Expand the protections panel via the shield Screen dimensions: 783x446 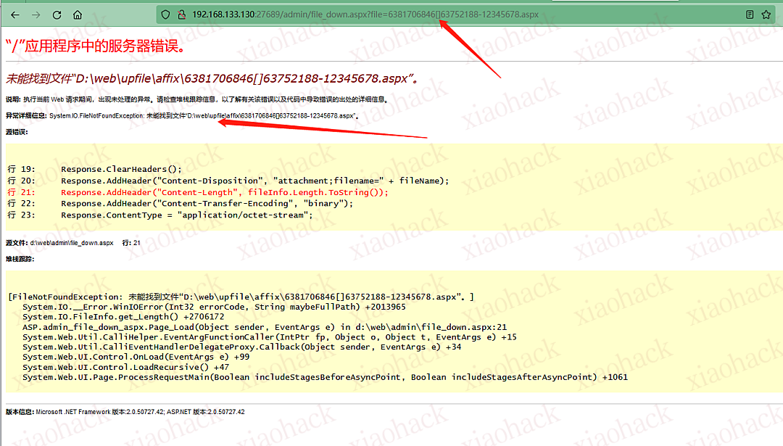(x=165, y=14)
